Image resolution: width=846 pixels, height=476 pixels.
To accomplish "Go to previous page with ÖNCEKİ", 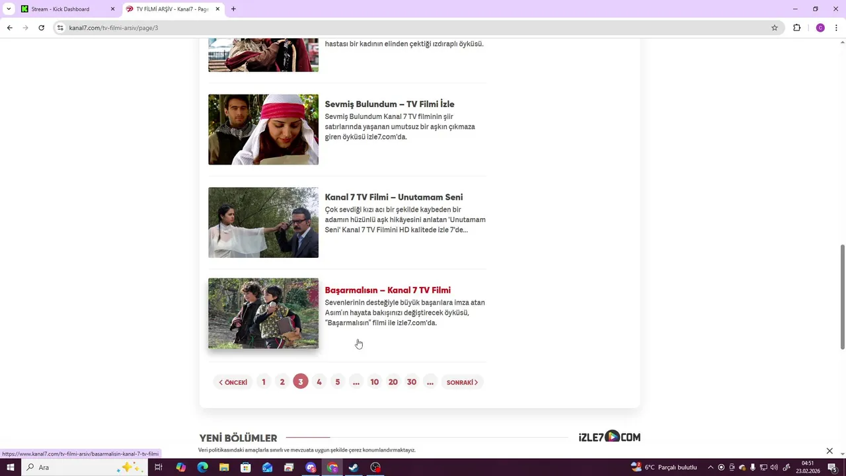I will [233, 382].
